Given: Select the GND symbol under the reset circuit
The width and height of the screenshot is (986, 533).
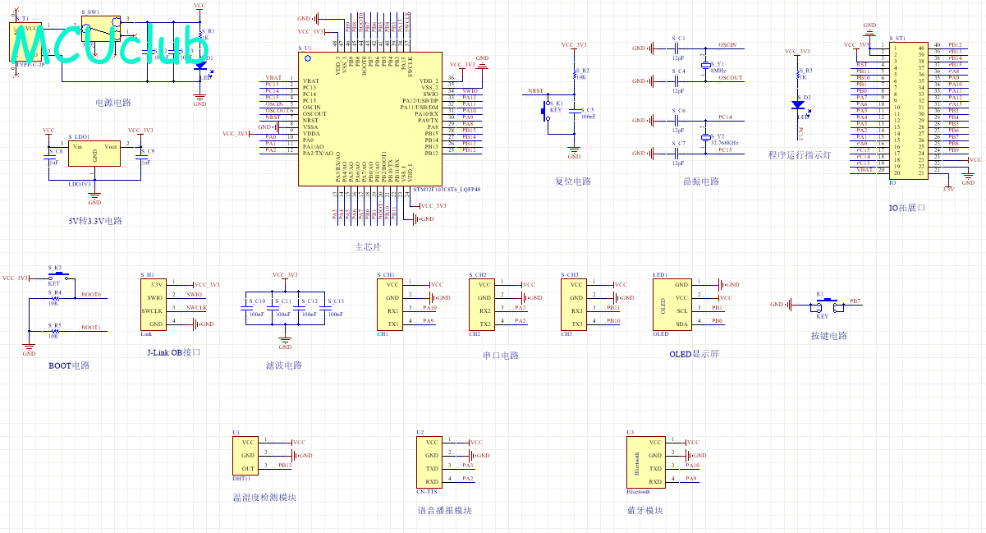Looking at the screenshot, I should click(574, 151).
